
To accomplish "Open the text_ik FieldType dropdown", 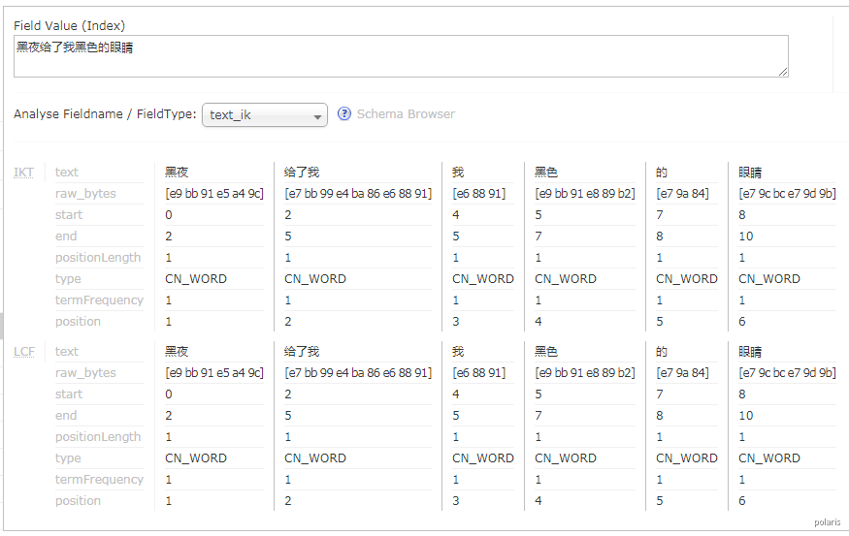I will click(265, 115).
